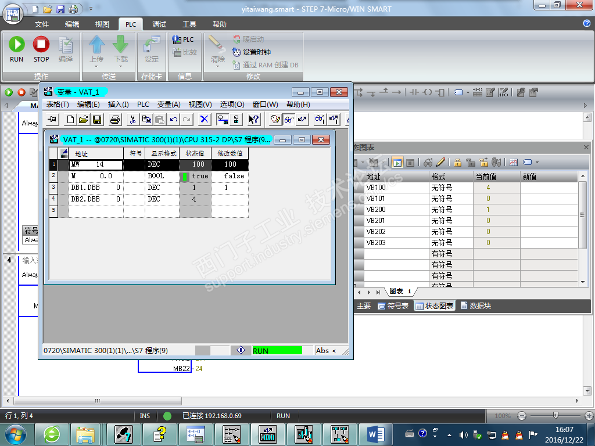The height and width of the screenshot is (446, 595).
Task: Click the update monitor values once icon
Action: (320, 120)
